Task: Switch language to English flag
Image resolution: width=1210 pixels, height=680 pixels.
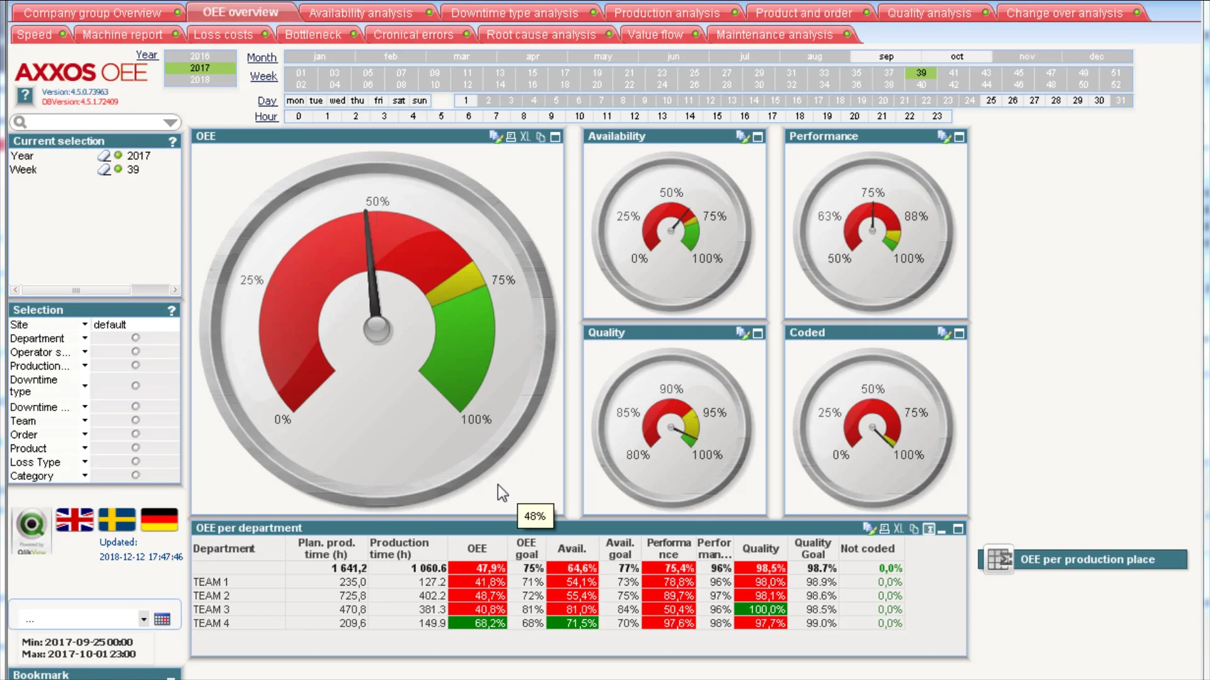Action: [74, 520]
